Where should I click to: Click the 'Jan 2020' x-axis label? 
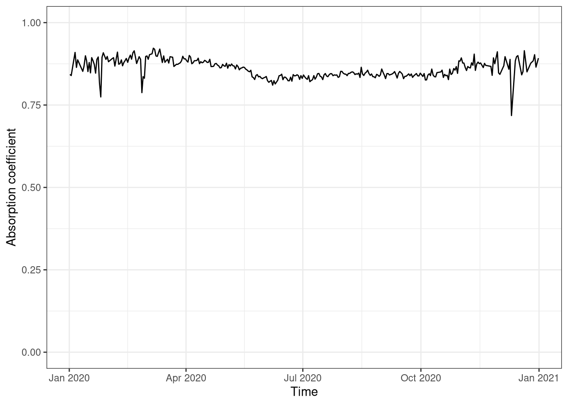[69, 378]
